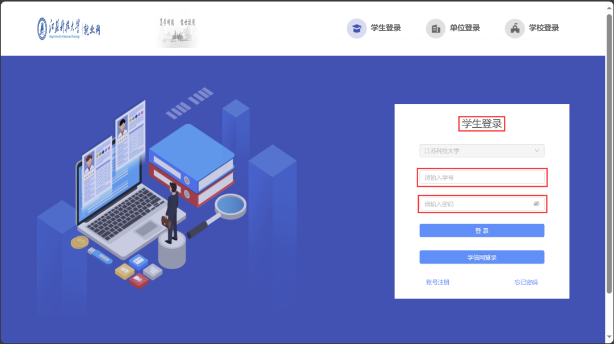Click the scrollbar down arrow
This screenshot has width=614, height=344.
[609, 339]
